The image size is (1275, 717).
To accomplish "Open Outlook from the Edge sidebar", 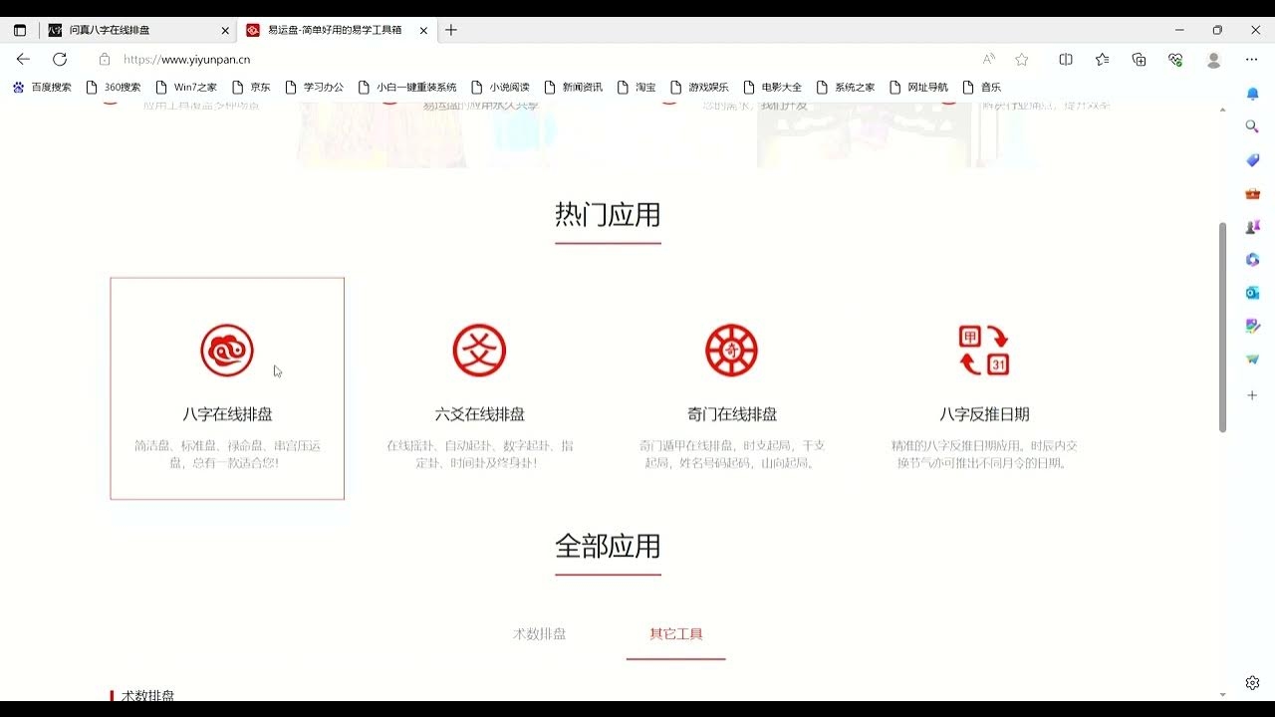I will 1252,292.
